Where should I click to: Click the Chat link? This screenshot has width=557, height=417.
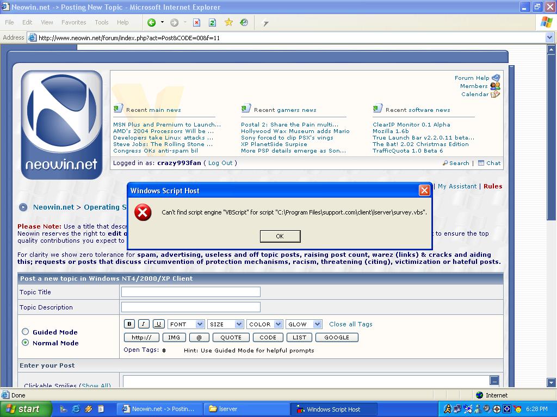(493, 163)
